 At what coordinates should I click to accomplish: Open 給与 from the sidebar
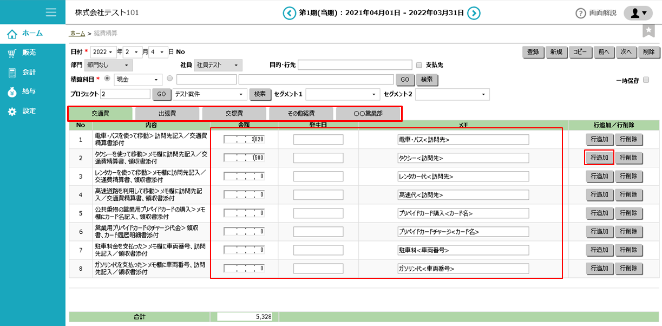pos(29,92)
